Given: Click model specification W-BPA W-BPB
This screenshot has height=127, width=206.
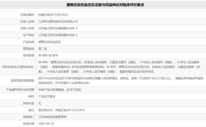Looking at the screenshot, I should tap(48, 55).
